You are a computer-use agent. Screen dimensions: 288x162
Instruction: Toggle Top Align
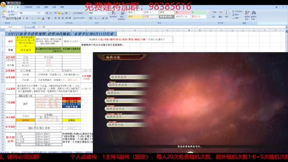pos(56,13)
